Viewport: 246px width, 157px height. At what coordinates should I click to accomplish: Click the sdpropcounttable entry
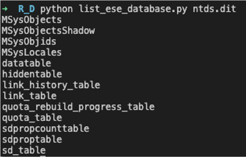[x=46, y=129]
